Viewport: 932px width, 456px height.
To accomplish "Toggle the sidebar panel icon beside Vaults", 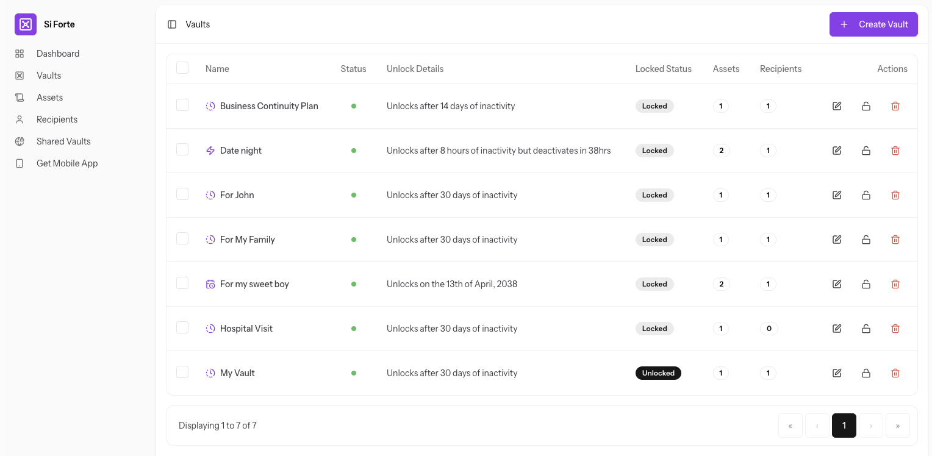I will coord(172,24).
